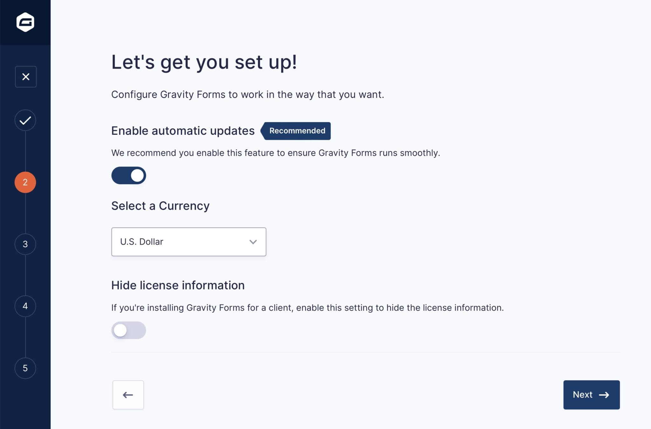Click the Enable automatic updates heading

tap(182, 130)
